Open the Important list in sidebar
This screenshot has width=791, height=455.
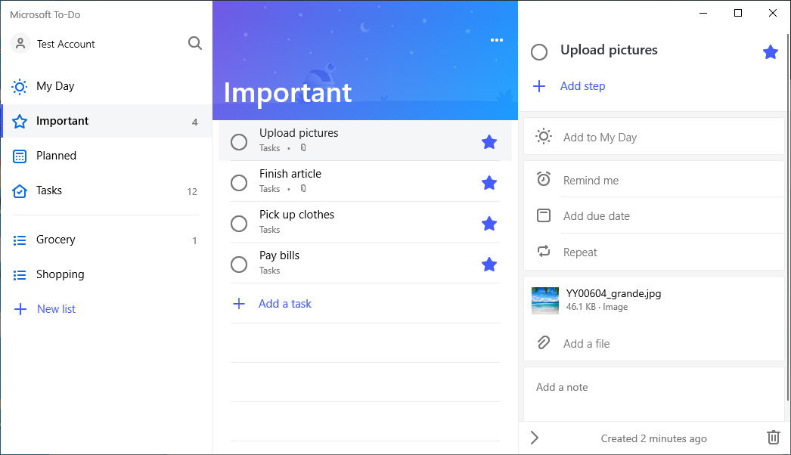63,121
